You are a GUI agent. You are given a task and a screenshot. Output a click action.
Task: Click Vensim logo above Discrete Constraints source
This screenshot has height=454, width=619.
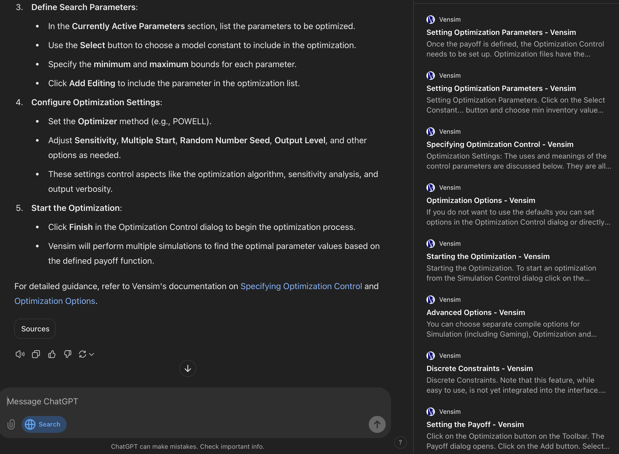point(431,356)
